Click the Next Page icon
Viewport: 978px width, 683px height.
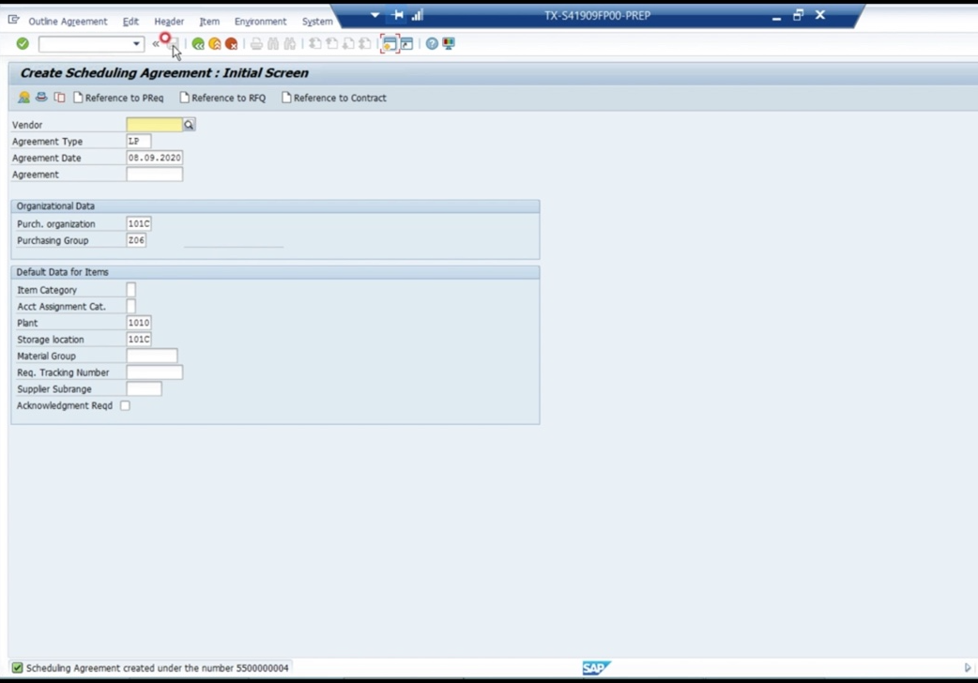click(x=348, y=44)
